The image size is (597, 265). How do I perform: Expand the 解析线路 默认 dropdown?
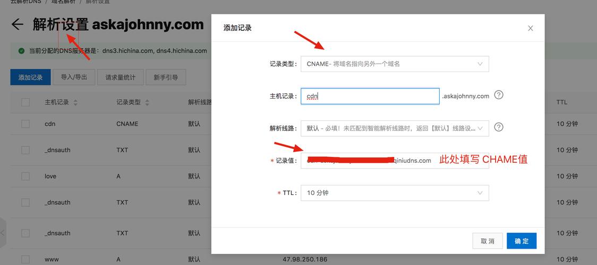394,128
